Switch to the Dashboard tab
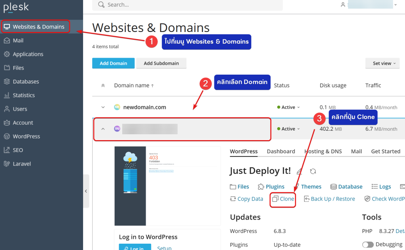405x250 pixels. (x=281, y=151)
